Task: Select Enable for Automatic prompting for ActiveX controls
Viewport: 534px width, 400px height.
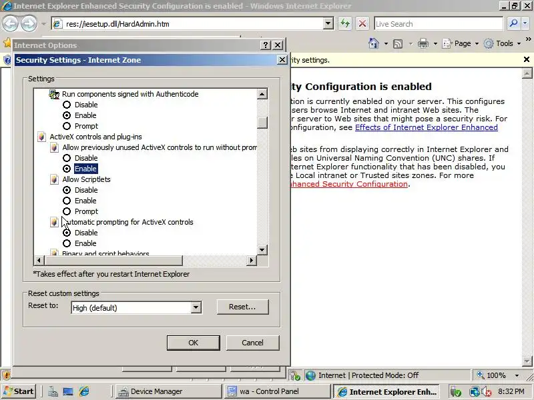Action: 67,243
